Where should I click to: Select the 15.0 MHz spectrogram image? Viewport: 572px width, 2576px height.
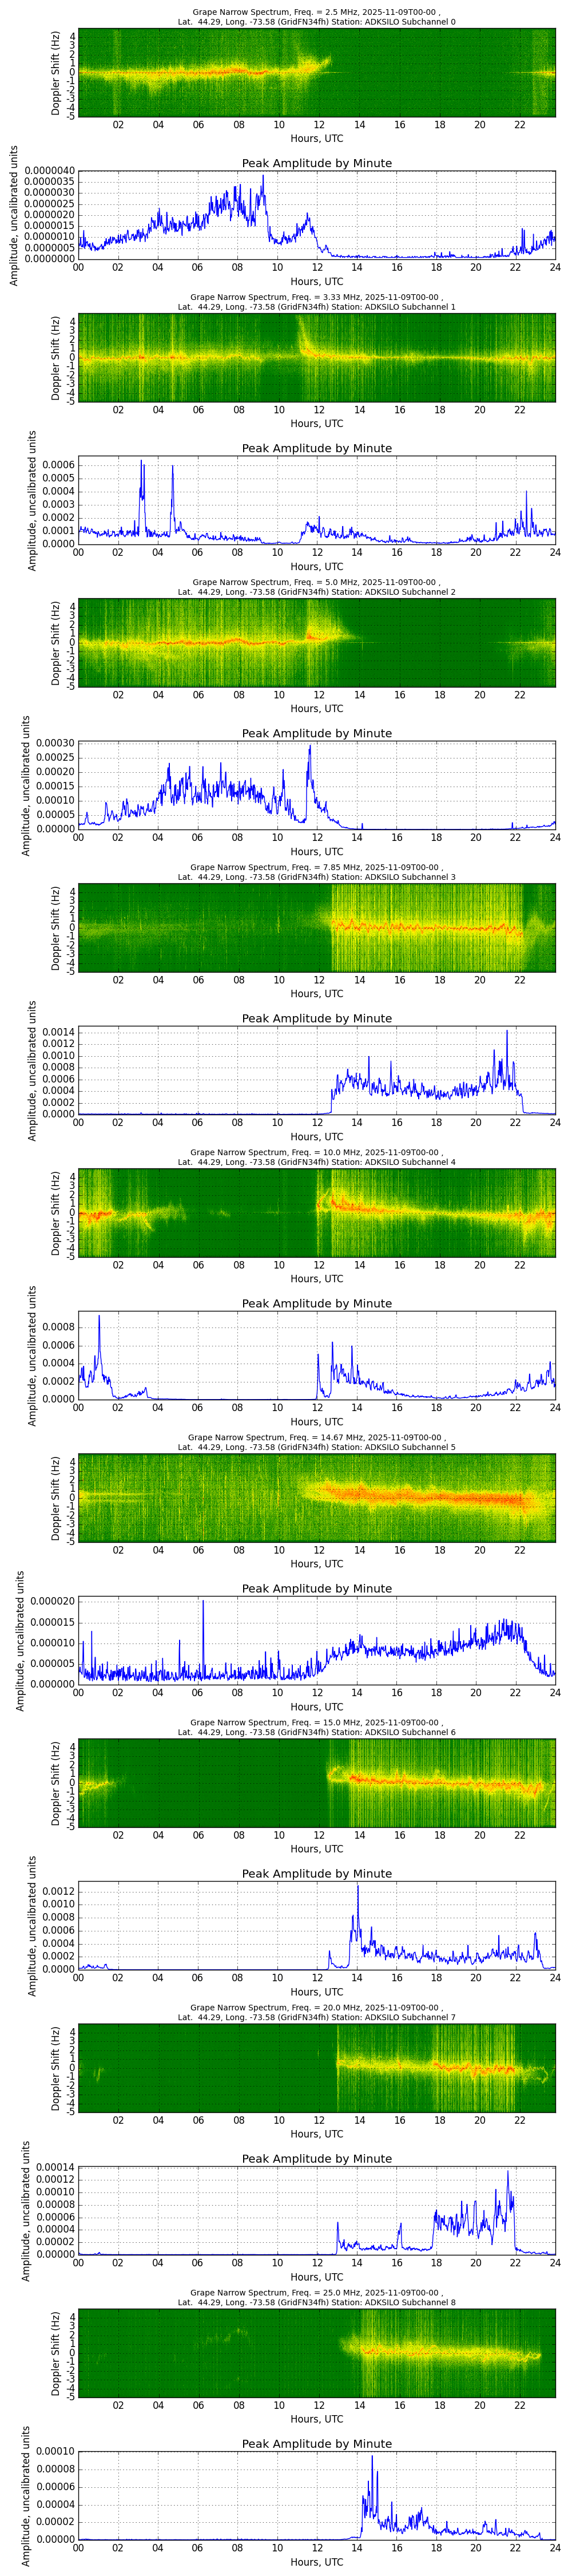316,1783
